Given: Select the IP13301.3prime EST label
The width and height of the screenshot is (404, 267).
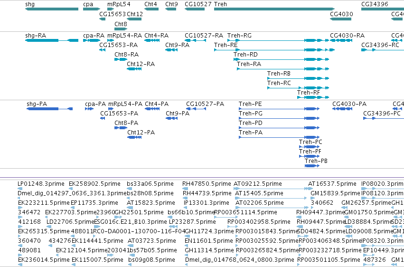Looking at the screenshot, I should click(x=207, y=203).
